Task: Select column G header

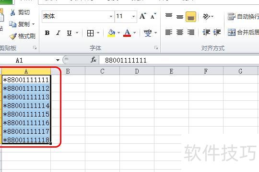Action: (x=240, y=72)
